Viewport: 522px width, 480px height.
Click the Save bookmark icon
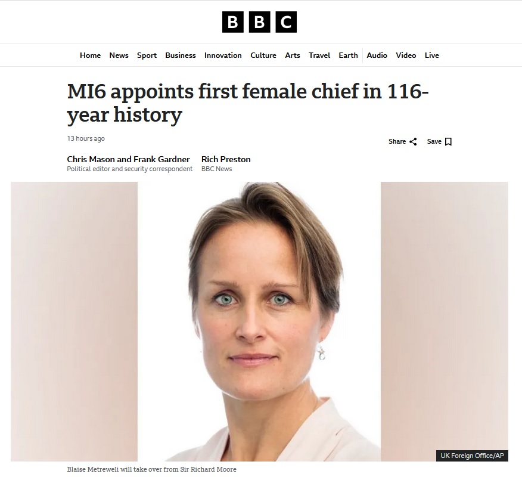[449, 142]
